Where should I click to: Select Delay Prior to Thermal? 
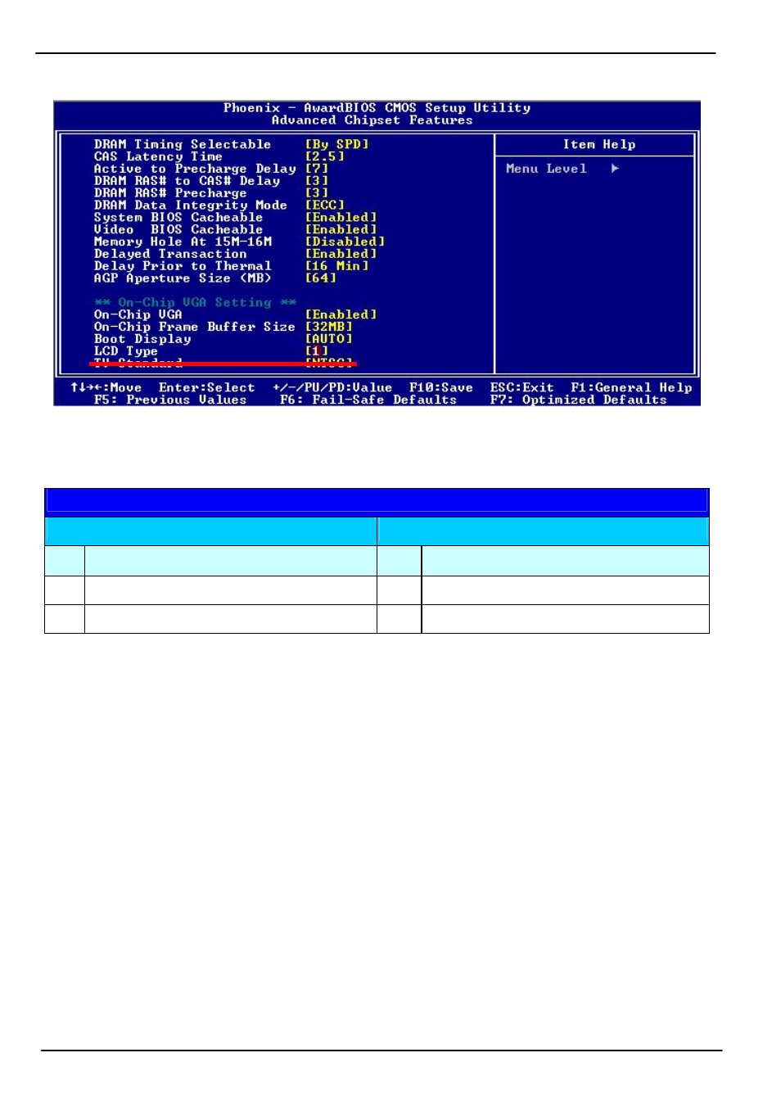[x=182, y=266]
